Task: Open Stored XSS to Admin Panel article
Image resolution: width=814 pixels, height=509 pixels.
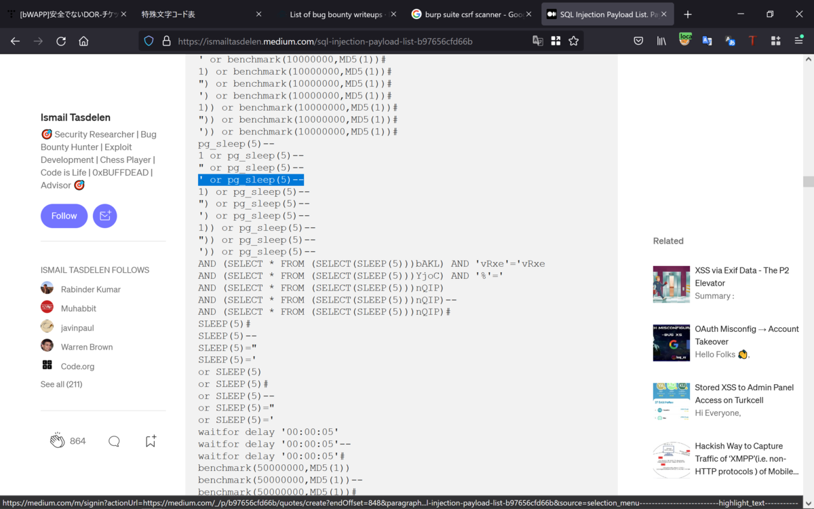Action: tap(744, 394)
